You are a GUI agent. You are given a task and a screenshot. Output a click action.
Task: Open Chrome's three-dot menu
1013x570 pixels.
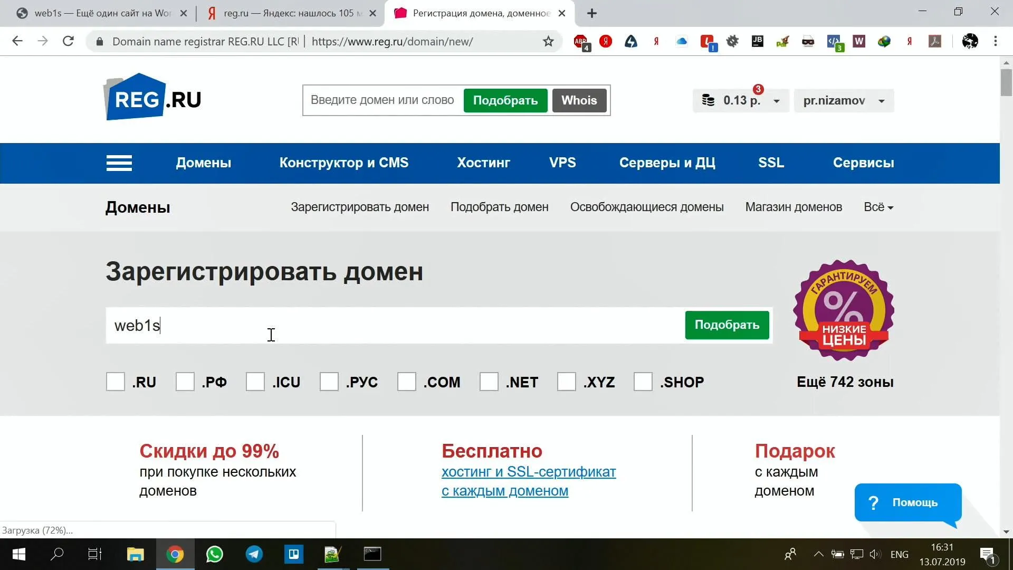[x=996, y=41]
